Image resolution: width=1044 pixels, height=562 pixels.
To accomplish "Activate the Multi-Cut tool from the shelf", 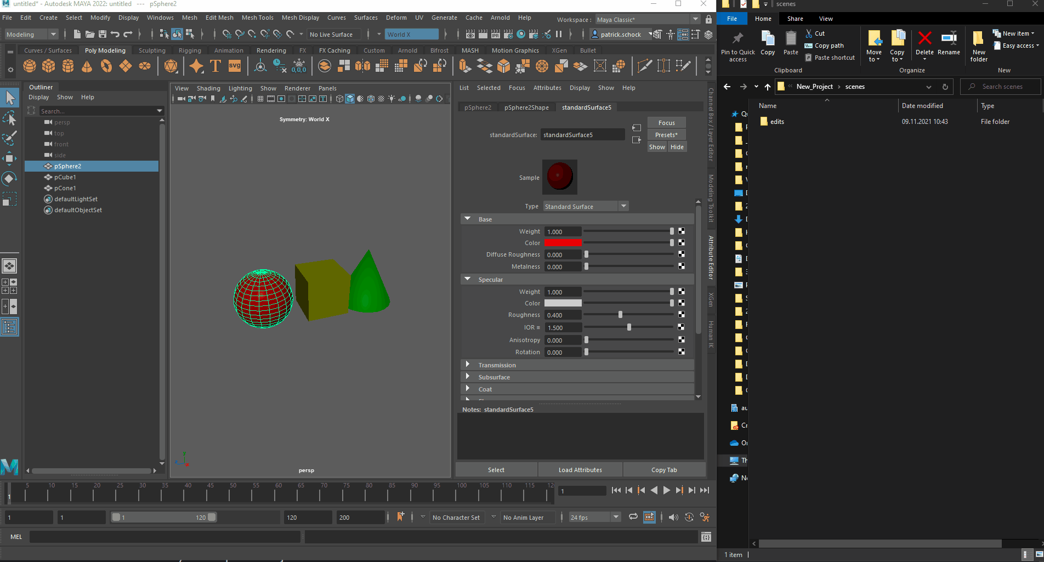I will [644, 66].
